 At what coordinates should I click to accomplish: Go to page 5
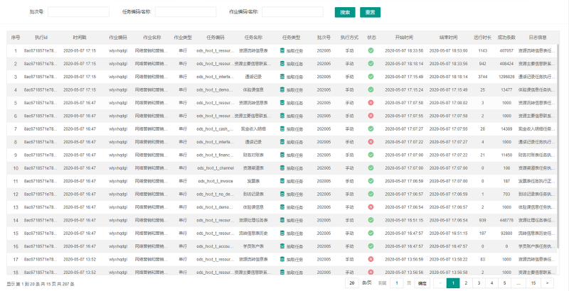point(504,283)
